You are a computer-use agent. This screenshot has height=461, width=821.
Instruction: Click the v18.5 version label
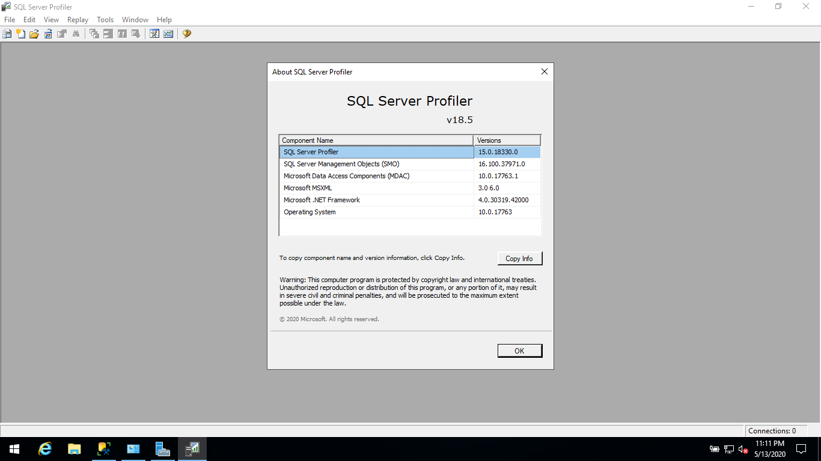[460, 119]
